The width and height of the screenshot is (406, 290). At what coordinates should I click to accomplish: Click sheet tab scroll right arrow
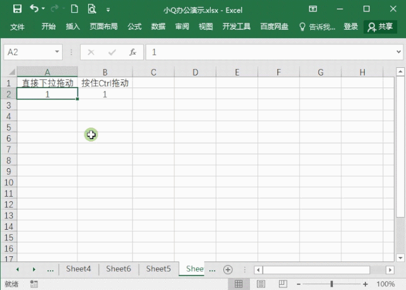34,270
